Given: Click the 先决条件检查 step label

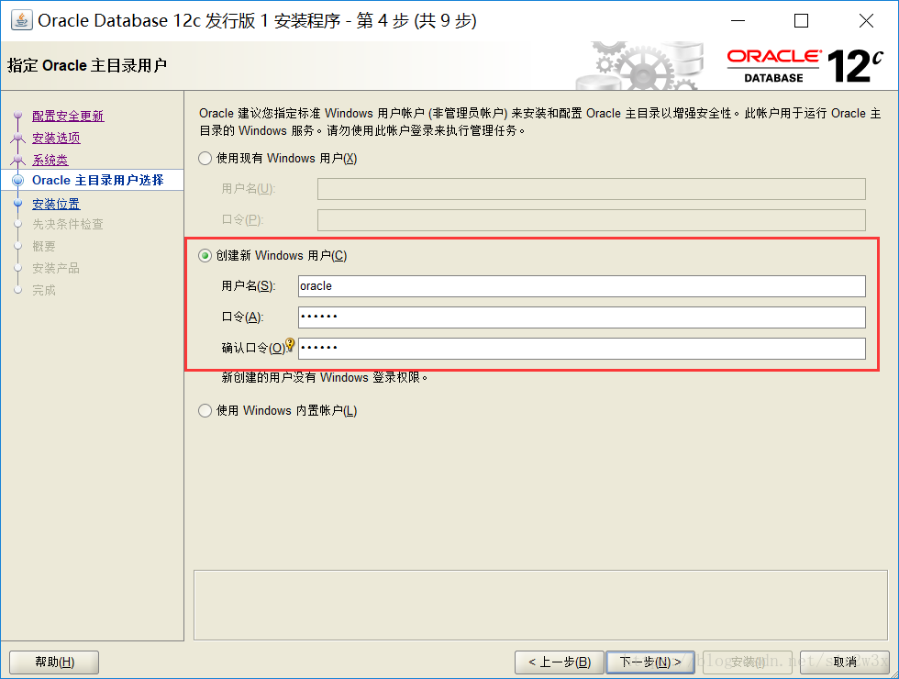Looking at the screenshot, I should click(68, 224).
